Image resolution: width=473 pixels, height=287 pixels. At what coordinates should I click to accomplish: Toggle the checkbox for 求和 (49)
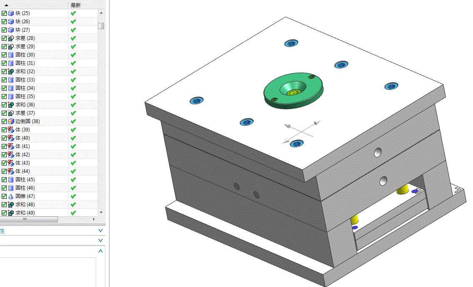coord(4,213)
